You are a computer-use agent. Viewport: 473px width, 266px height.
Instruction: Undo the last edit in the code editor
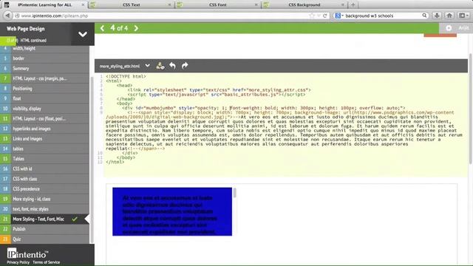[x=172, y=66]
